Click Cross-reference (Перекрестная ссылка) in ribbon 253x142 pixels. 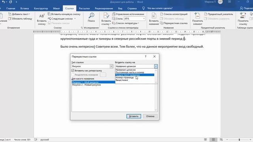pyautogui.click(x=174, y=23)
